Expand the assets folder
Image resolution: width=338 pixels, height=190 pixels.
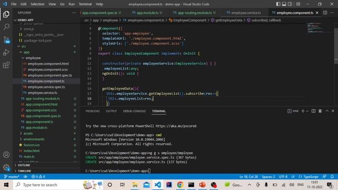(x=46, y=134)
